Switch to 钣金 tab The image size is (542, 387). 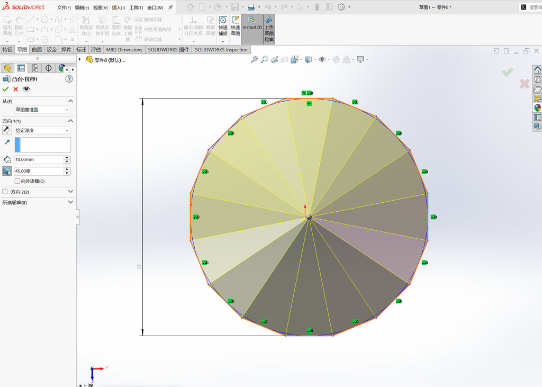pyautogui.click(x=51, y=49)
